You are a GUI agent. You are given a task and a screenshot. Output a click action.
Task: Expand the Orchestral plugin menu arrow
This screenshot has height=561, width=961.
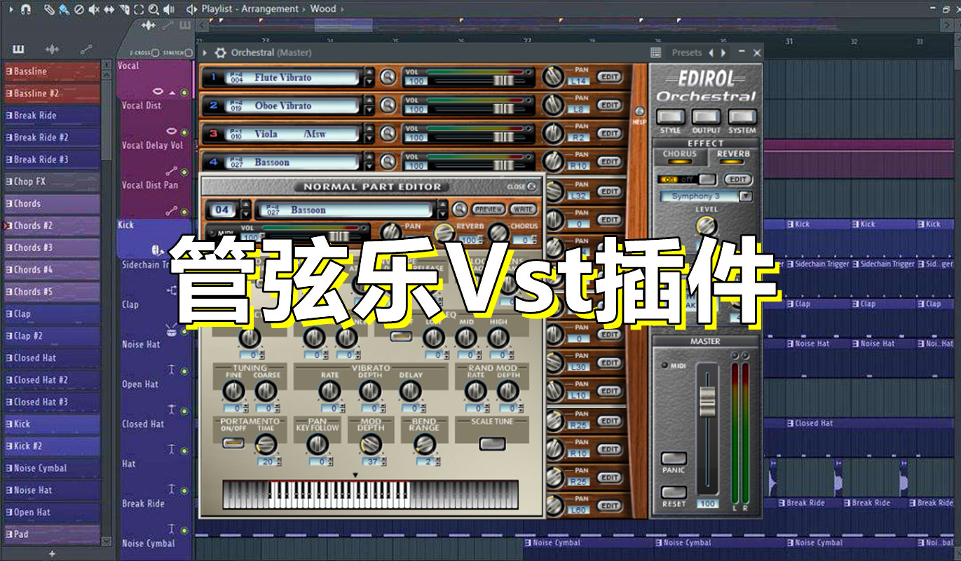pyautogui.click(x=205, y=53)
